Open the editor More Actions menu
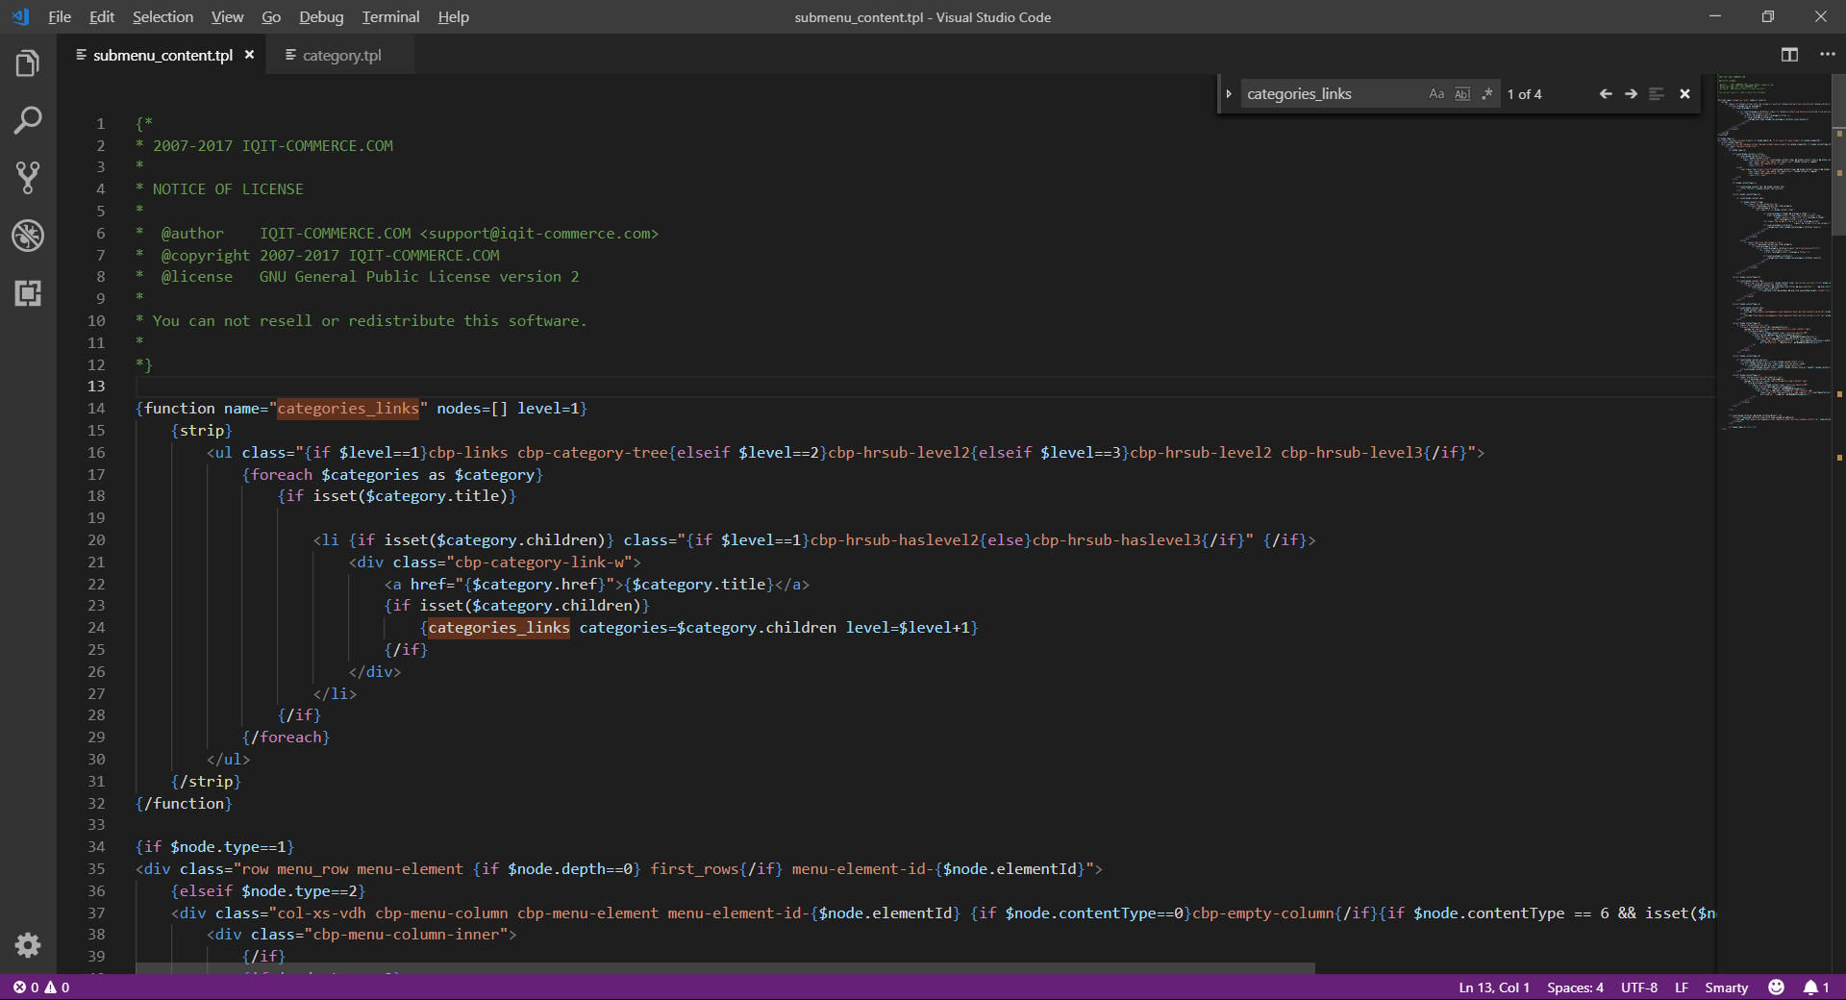The height and width of the screenshot is (1000, 1846). tap(1827, 55)
